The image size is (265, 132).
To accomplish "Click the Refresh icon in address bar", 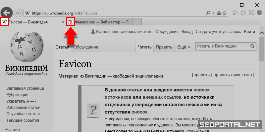I will [x=225, y=13].
